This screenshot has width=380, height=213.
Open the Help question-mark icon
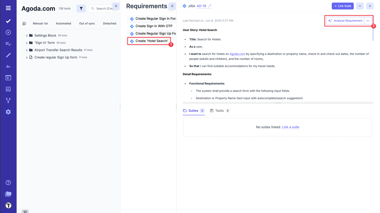[8, 183]
